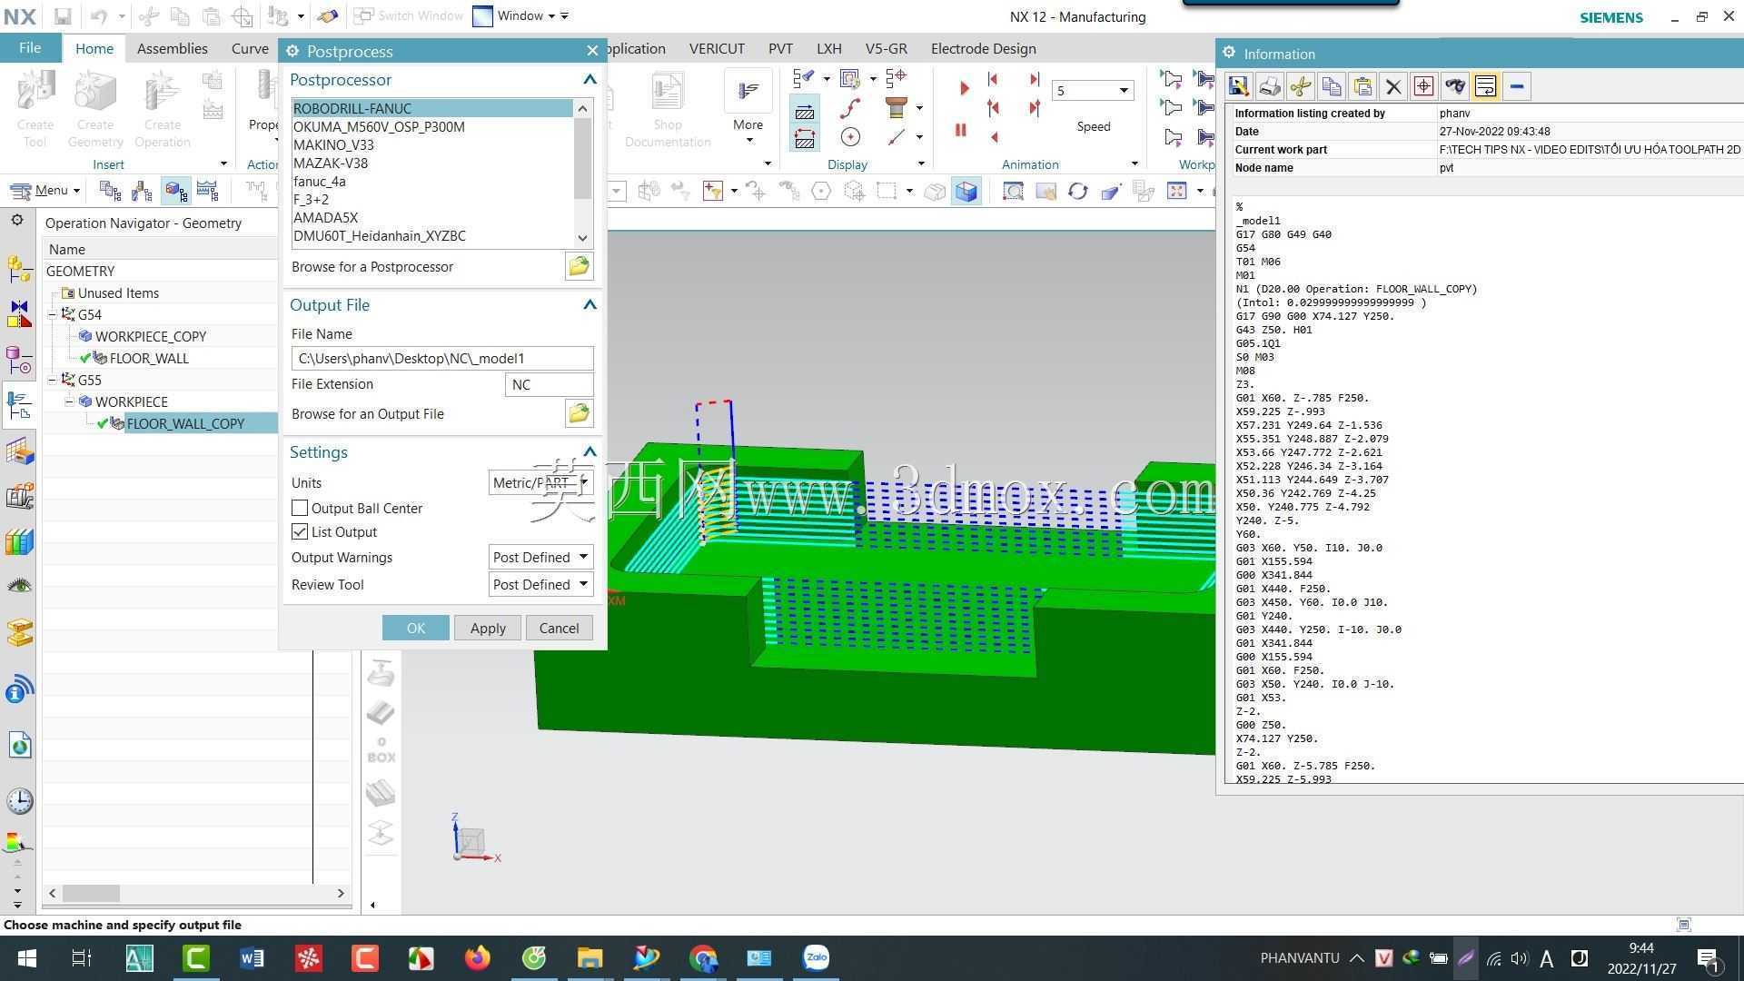Click the postprocessor list scroll-down arrow
Viewport: 1744px width, 981px height.
tap(583, 237)
